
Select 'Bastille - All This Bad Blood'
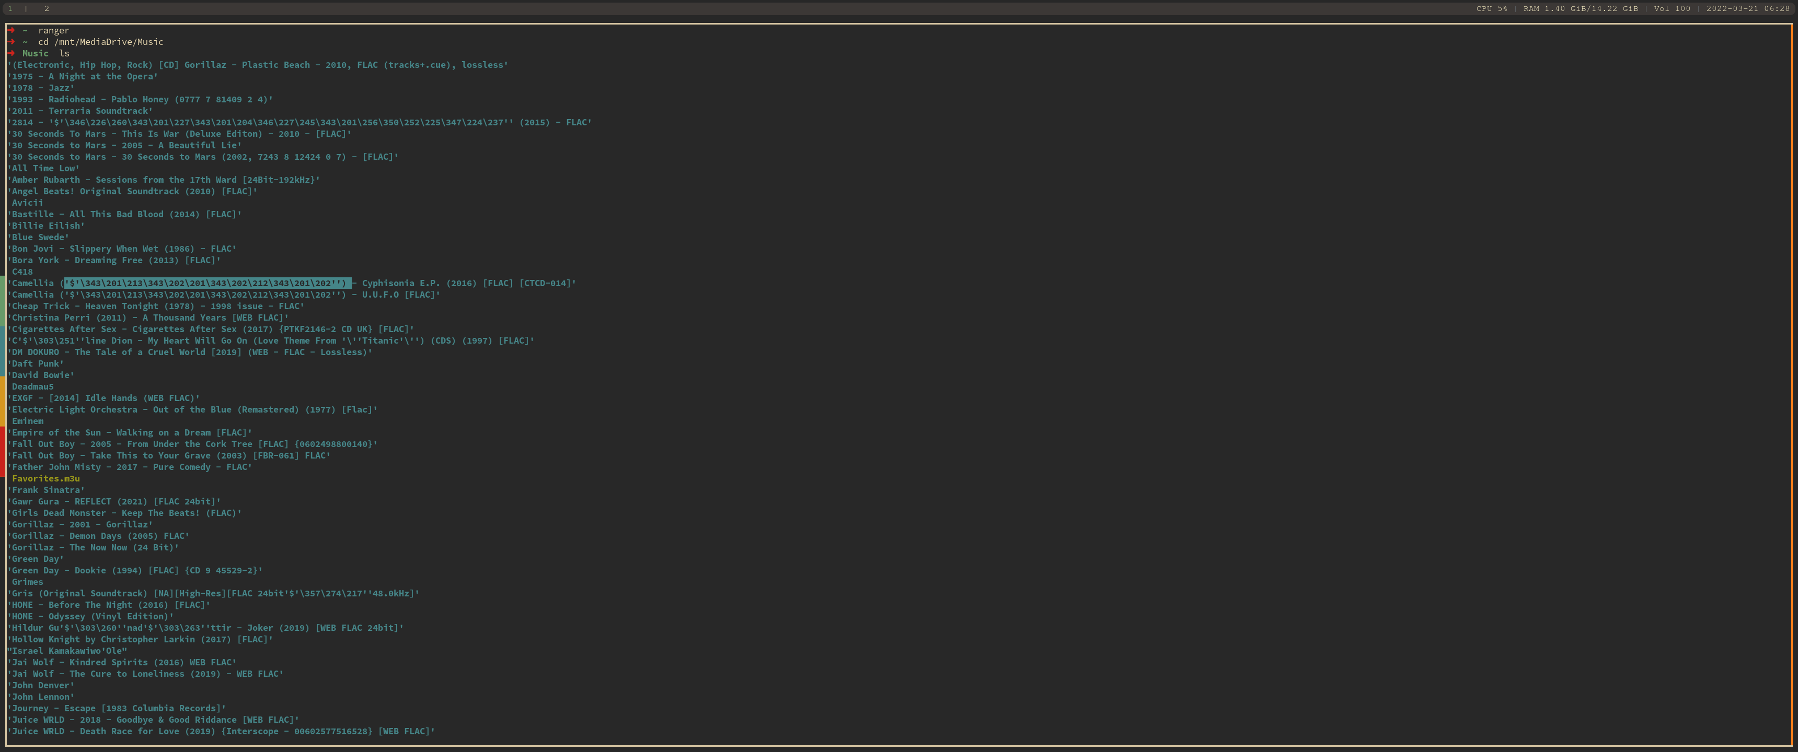125,214
